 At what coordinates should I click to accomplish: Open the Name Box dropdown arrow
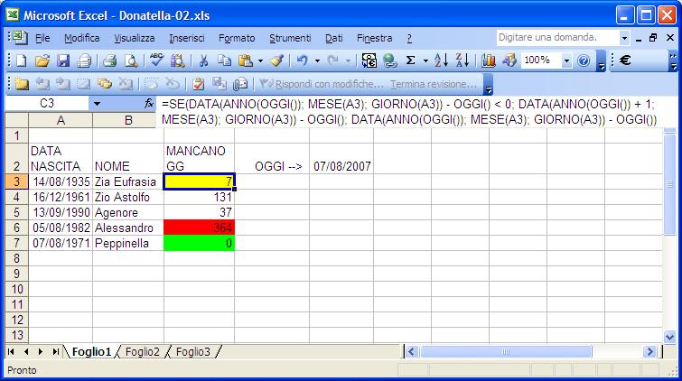click(x=97, y=104)
